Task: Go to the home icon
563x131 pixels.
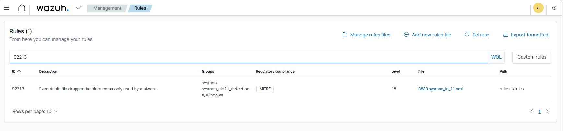Action: click(22, 8)
